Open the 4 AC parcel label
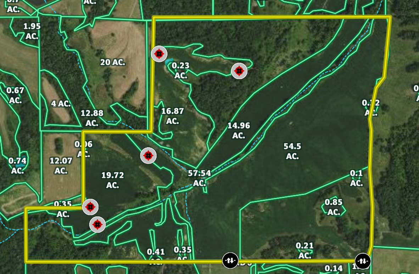Screen dimensions: 419x274 pos(61,104)
